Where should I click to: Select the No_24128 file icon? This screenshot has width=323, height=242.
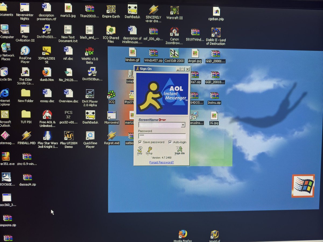[x=68, y=72]
